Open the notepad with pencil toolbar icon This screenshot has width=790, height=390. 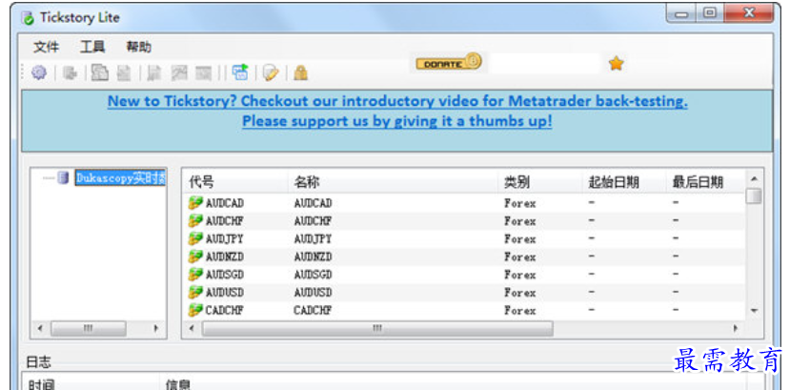point(271,73)
